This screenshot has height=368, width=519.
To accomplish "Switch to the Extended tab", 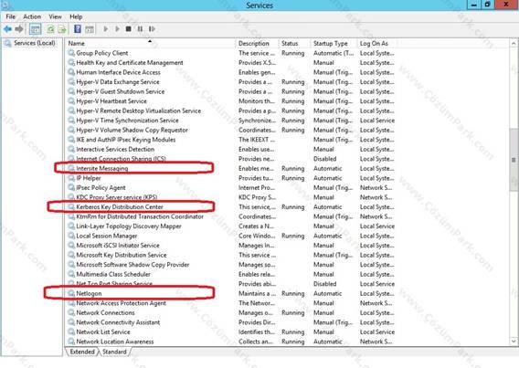I will pyautogui.click(x=82, y=352).
